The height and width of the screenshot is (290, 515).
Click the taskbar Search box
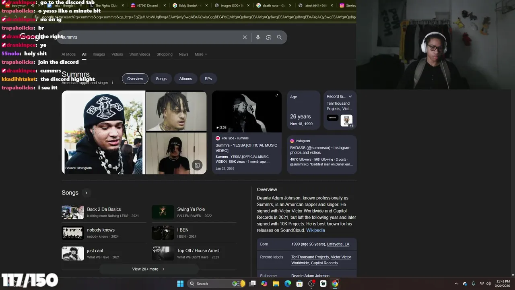[217, 284]
